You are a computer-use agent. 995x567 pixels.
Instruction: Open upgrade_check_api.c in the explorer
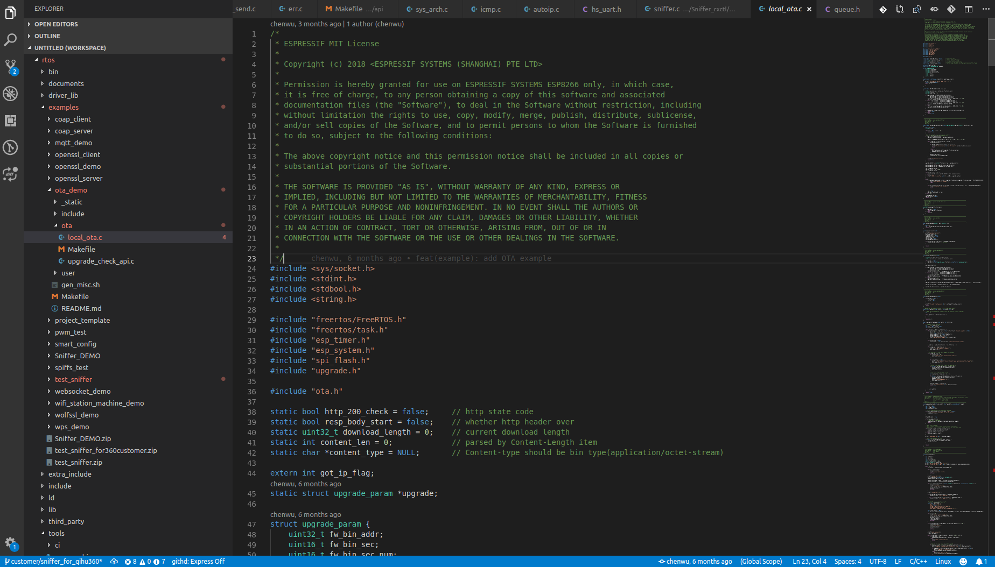pyautogui.click(x=128, y=261)
